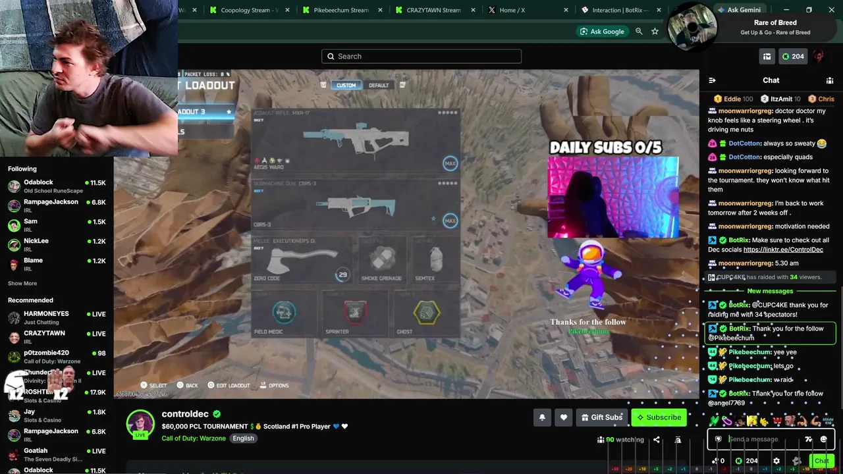The width and height of the screenshot is (843, 474).
Task: Open the user profile avatar menu
Action: point(819,57)
